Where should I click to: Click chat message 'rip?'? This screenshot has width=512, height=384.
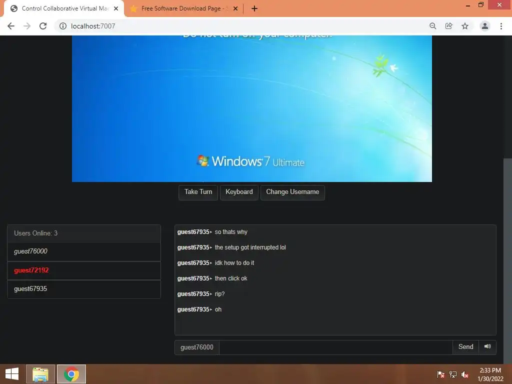tap(219, 294)
